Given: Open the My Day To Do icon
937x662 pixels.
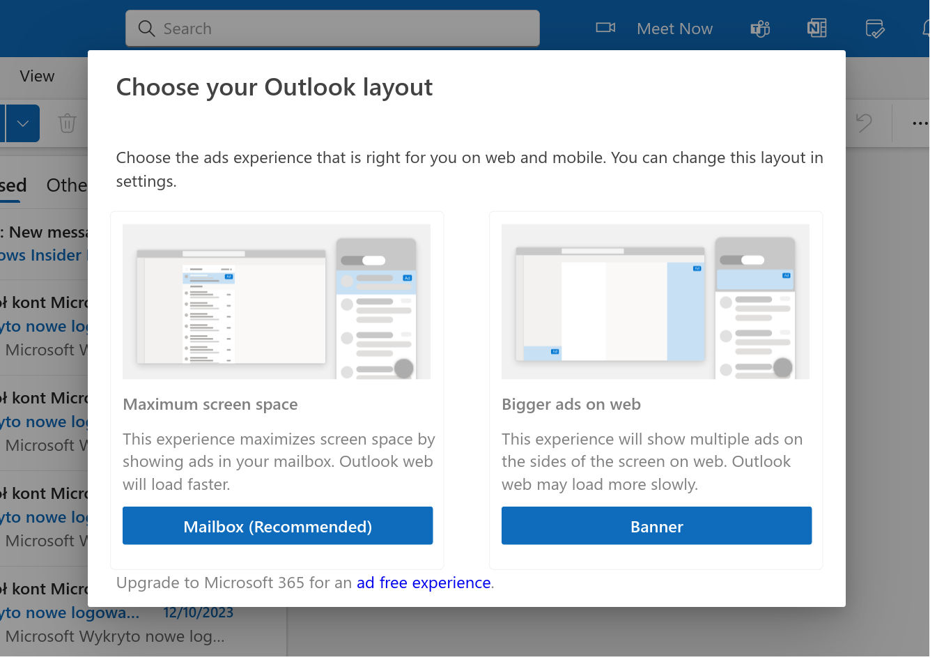Looking at the screenshot, I should pos(874,29).
